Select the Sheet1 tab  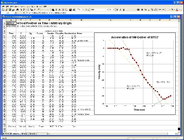pyautogui.click(x=16, y=134)
